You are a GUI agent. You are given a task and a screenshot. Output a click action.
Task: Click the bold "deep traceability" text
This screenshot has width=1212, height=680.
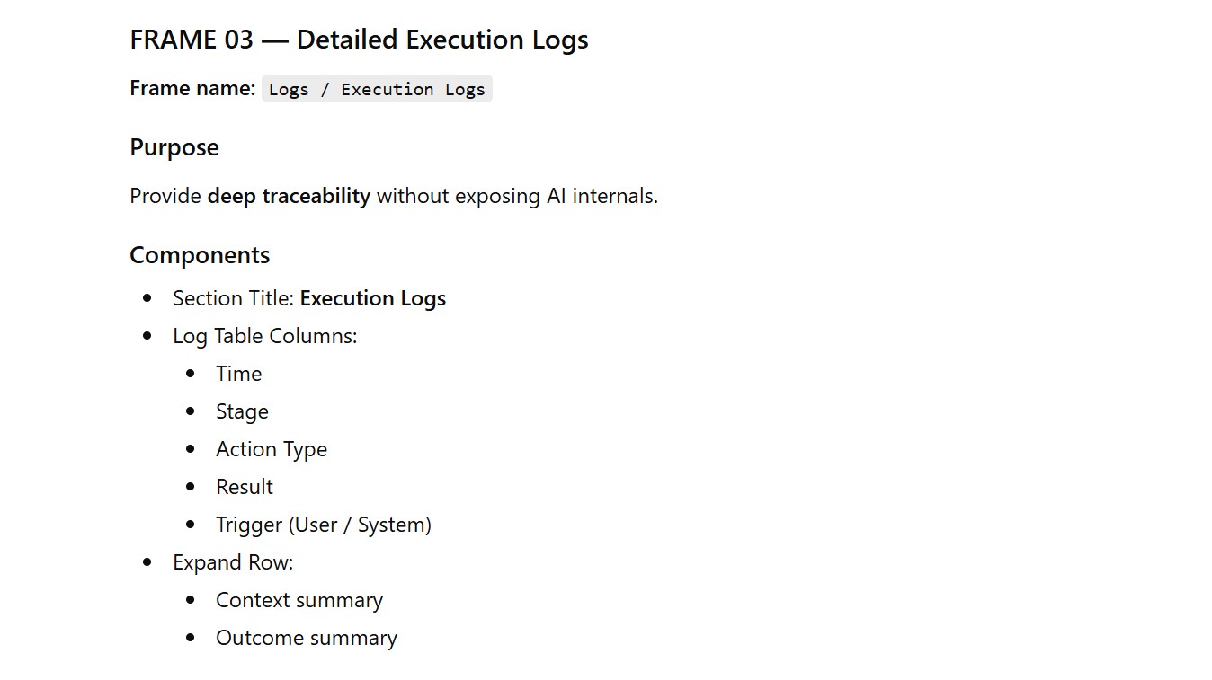click(289, 196)
